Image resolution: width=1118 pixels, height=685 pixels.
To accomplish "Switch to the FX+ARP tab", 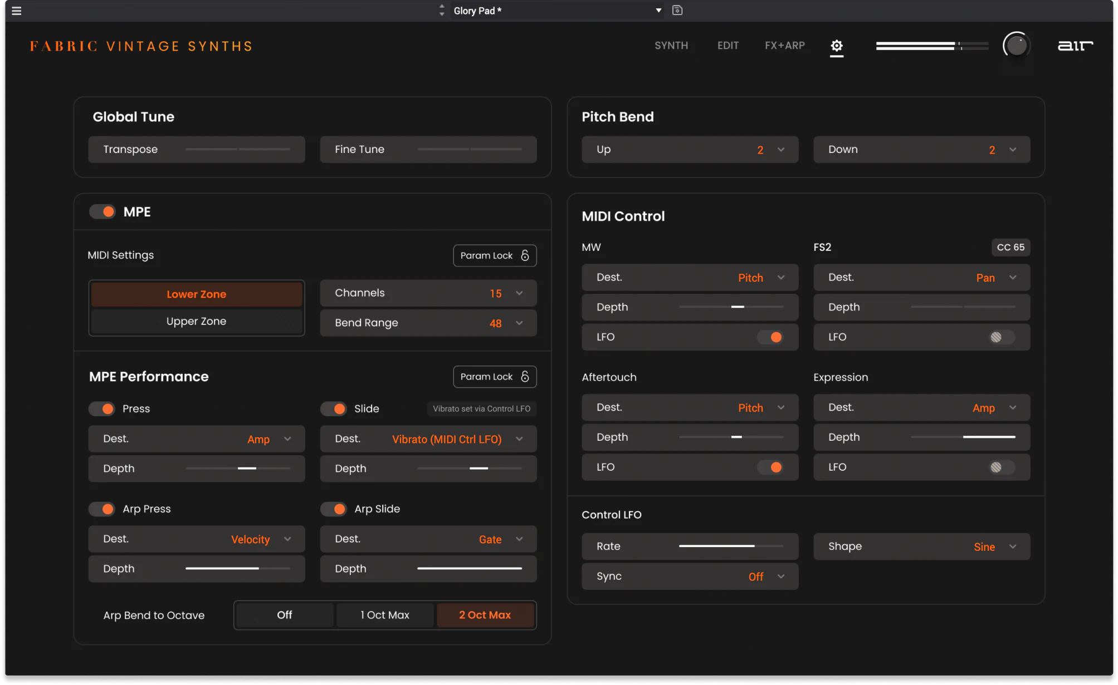I will (x=784, y=46).
